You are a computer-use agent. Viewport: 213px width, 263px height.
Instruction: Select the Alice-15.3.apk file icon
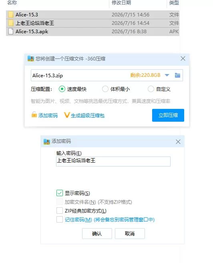(11, 31)
